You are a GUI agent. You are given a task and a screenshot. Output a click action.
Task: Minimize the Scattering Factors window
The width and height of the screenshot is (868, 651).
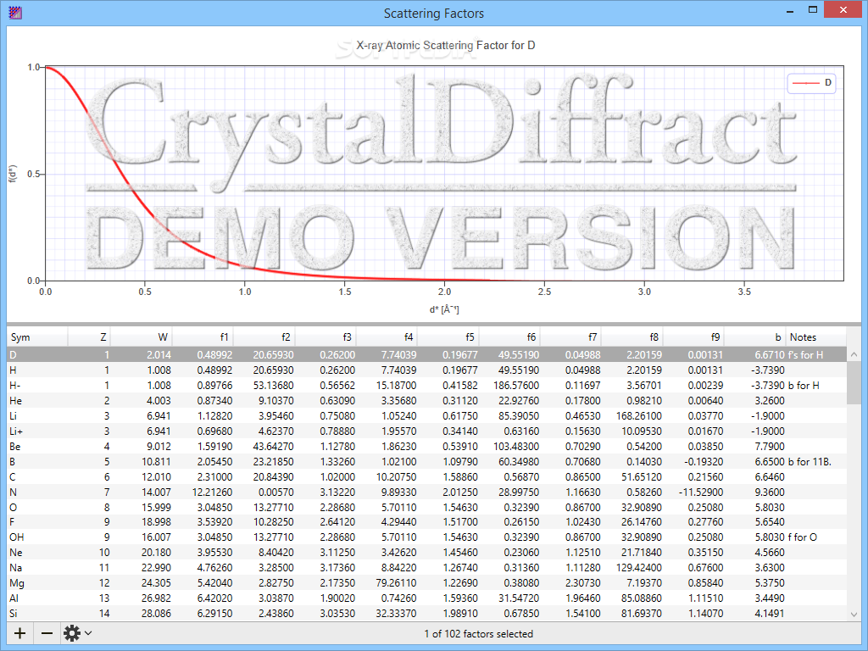coord(790,10)
